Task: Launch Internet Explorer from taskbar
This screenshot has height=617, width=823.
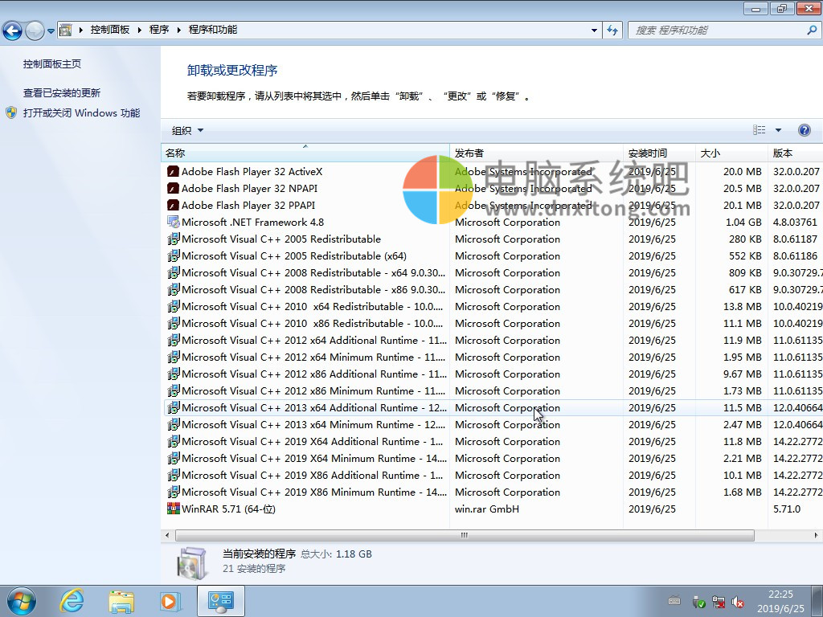Action: [72, 601]
